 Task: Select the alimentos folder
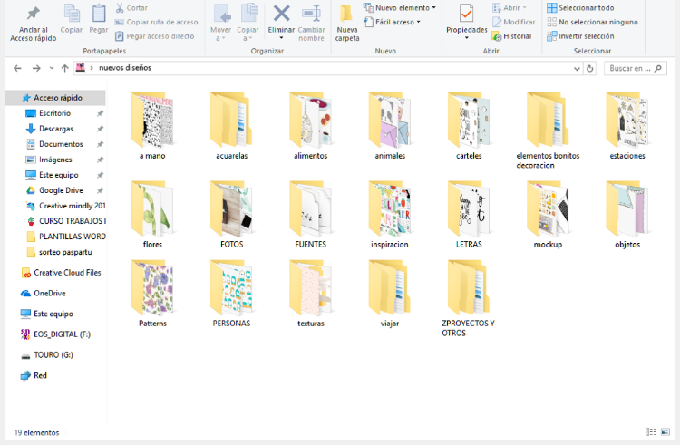click(x=310, y=125)
